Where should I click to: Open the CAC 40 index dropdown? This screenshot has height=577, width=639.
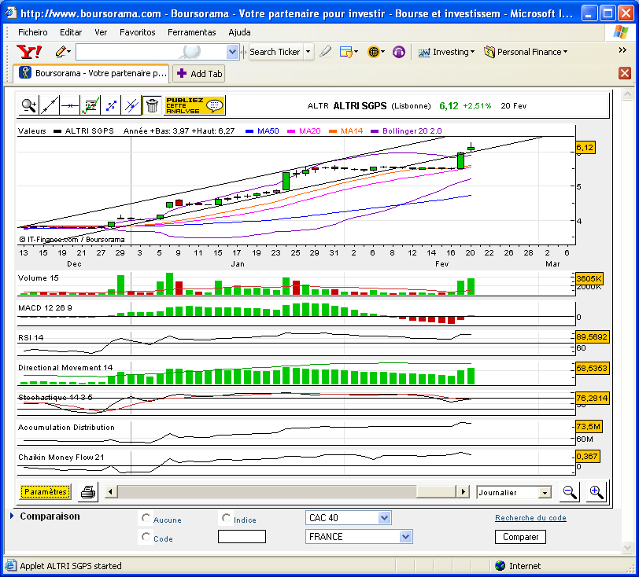pos(384,518)
